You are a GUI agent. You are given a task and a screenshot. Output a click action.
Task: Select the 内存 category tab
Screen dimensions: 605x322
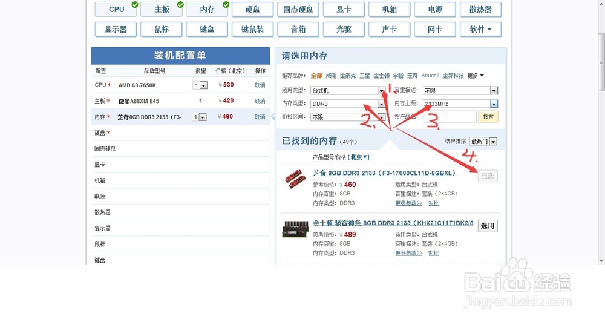[x=207, y=10]
